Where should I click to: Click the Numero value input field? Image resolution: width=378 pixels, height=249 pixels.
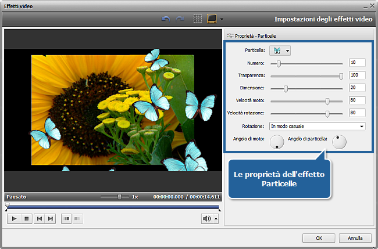[356, 63]
